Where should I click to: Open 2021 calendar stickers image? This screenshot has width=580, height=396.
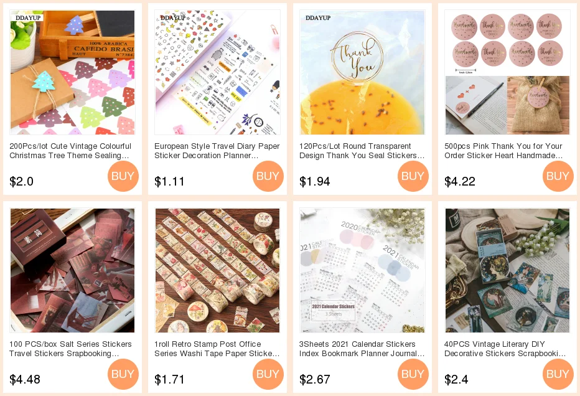tap(362, 271)
